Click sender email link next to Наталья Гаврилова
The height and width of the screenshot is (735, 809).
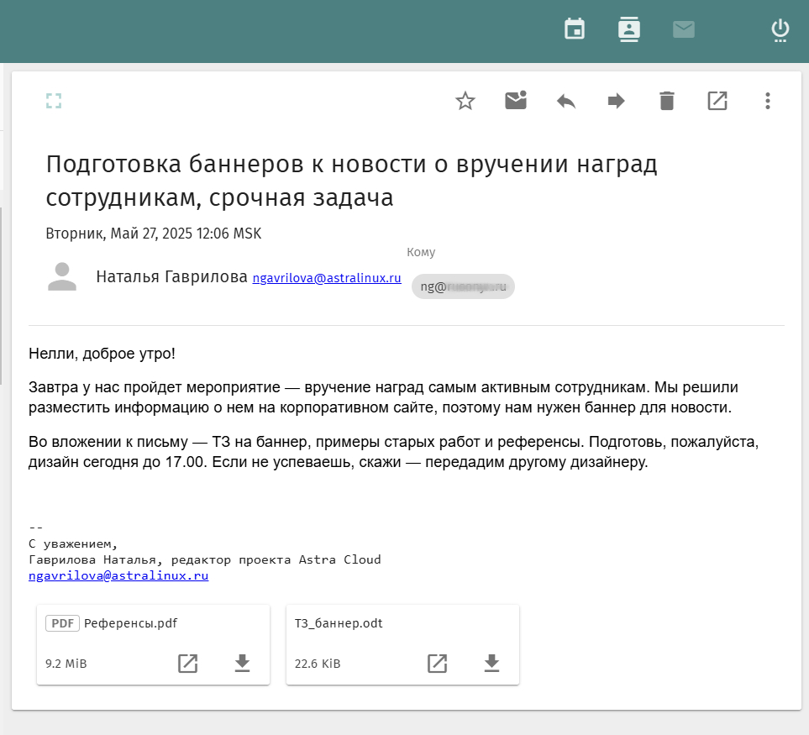click(x=327, y=278)
